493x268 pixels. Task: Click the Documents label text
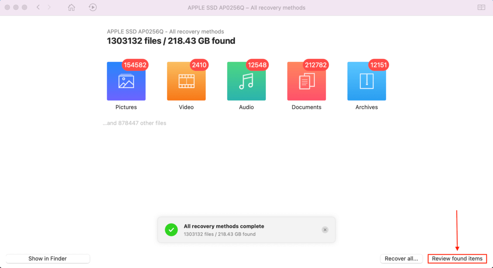(306, 107)
